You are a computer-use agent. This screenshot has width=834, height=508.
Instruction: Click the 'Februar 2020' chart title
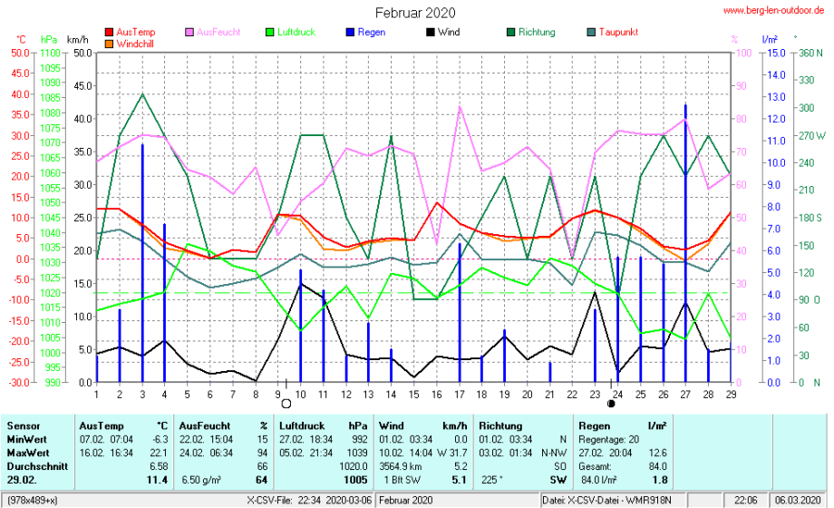tap(416, 13)
